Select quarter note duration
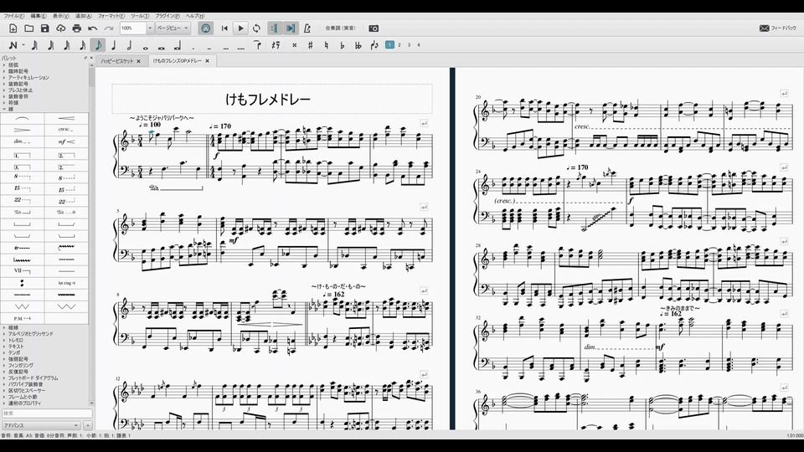 pyautogui.click(x=114, y=45)
